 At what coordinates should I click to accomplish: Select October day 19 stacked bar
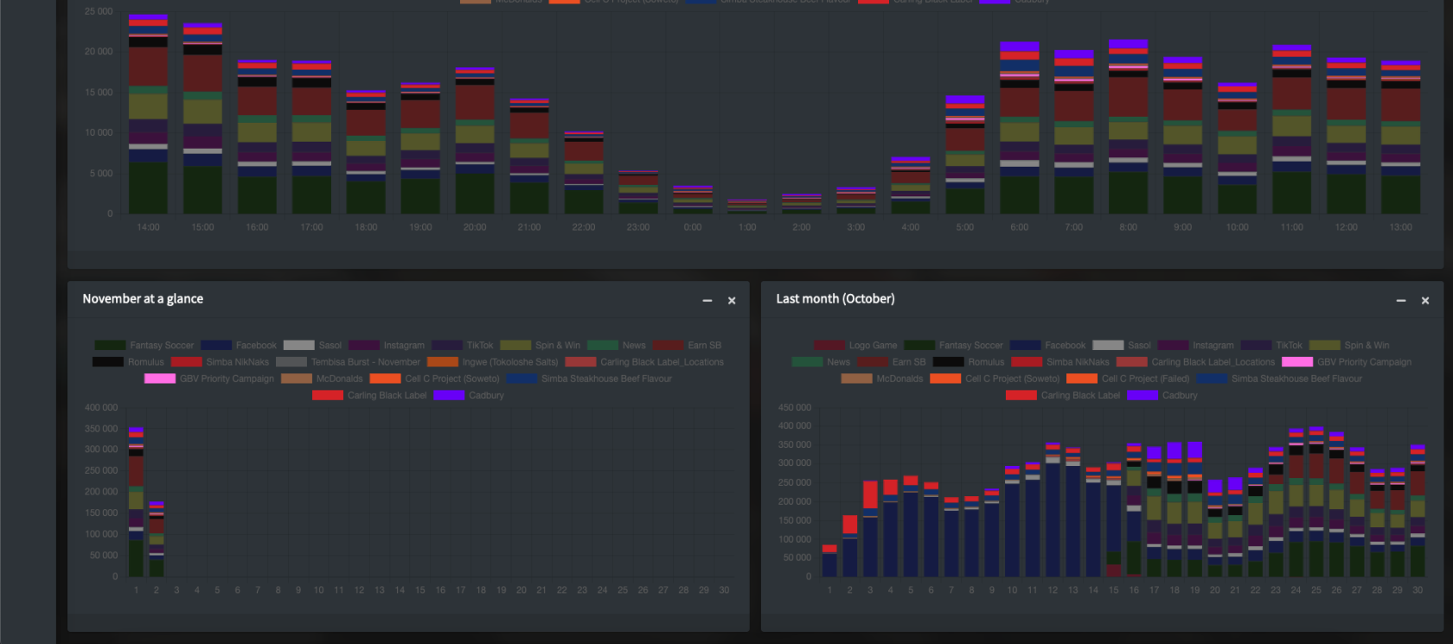point(1194,509)
